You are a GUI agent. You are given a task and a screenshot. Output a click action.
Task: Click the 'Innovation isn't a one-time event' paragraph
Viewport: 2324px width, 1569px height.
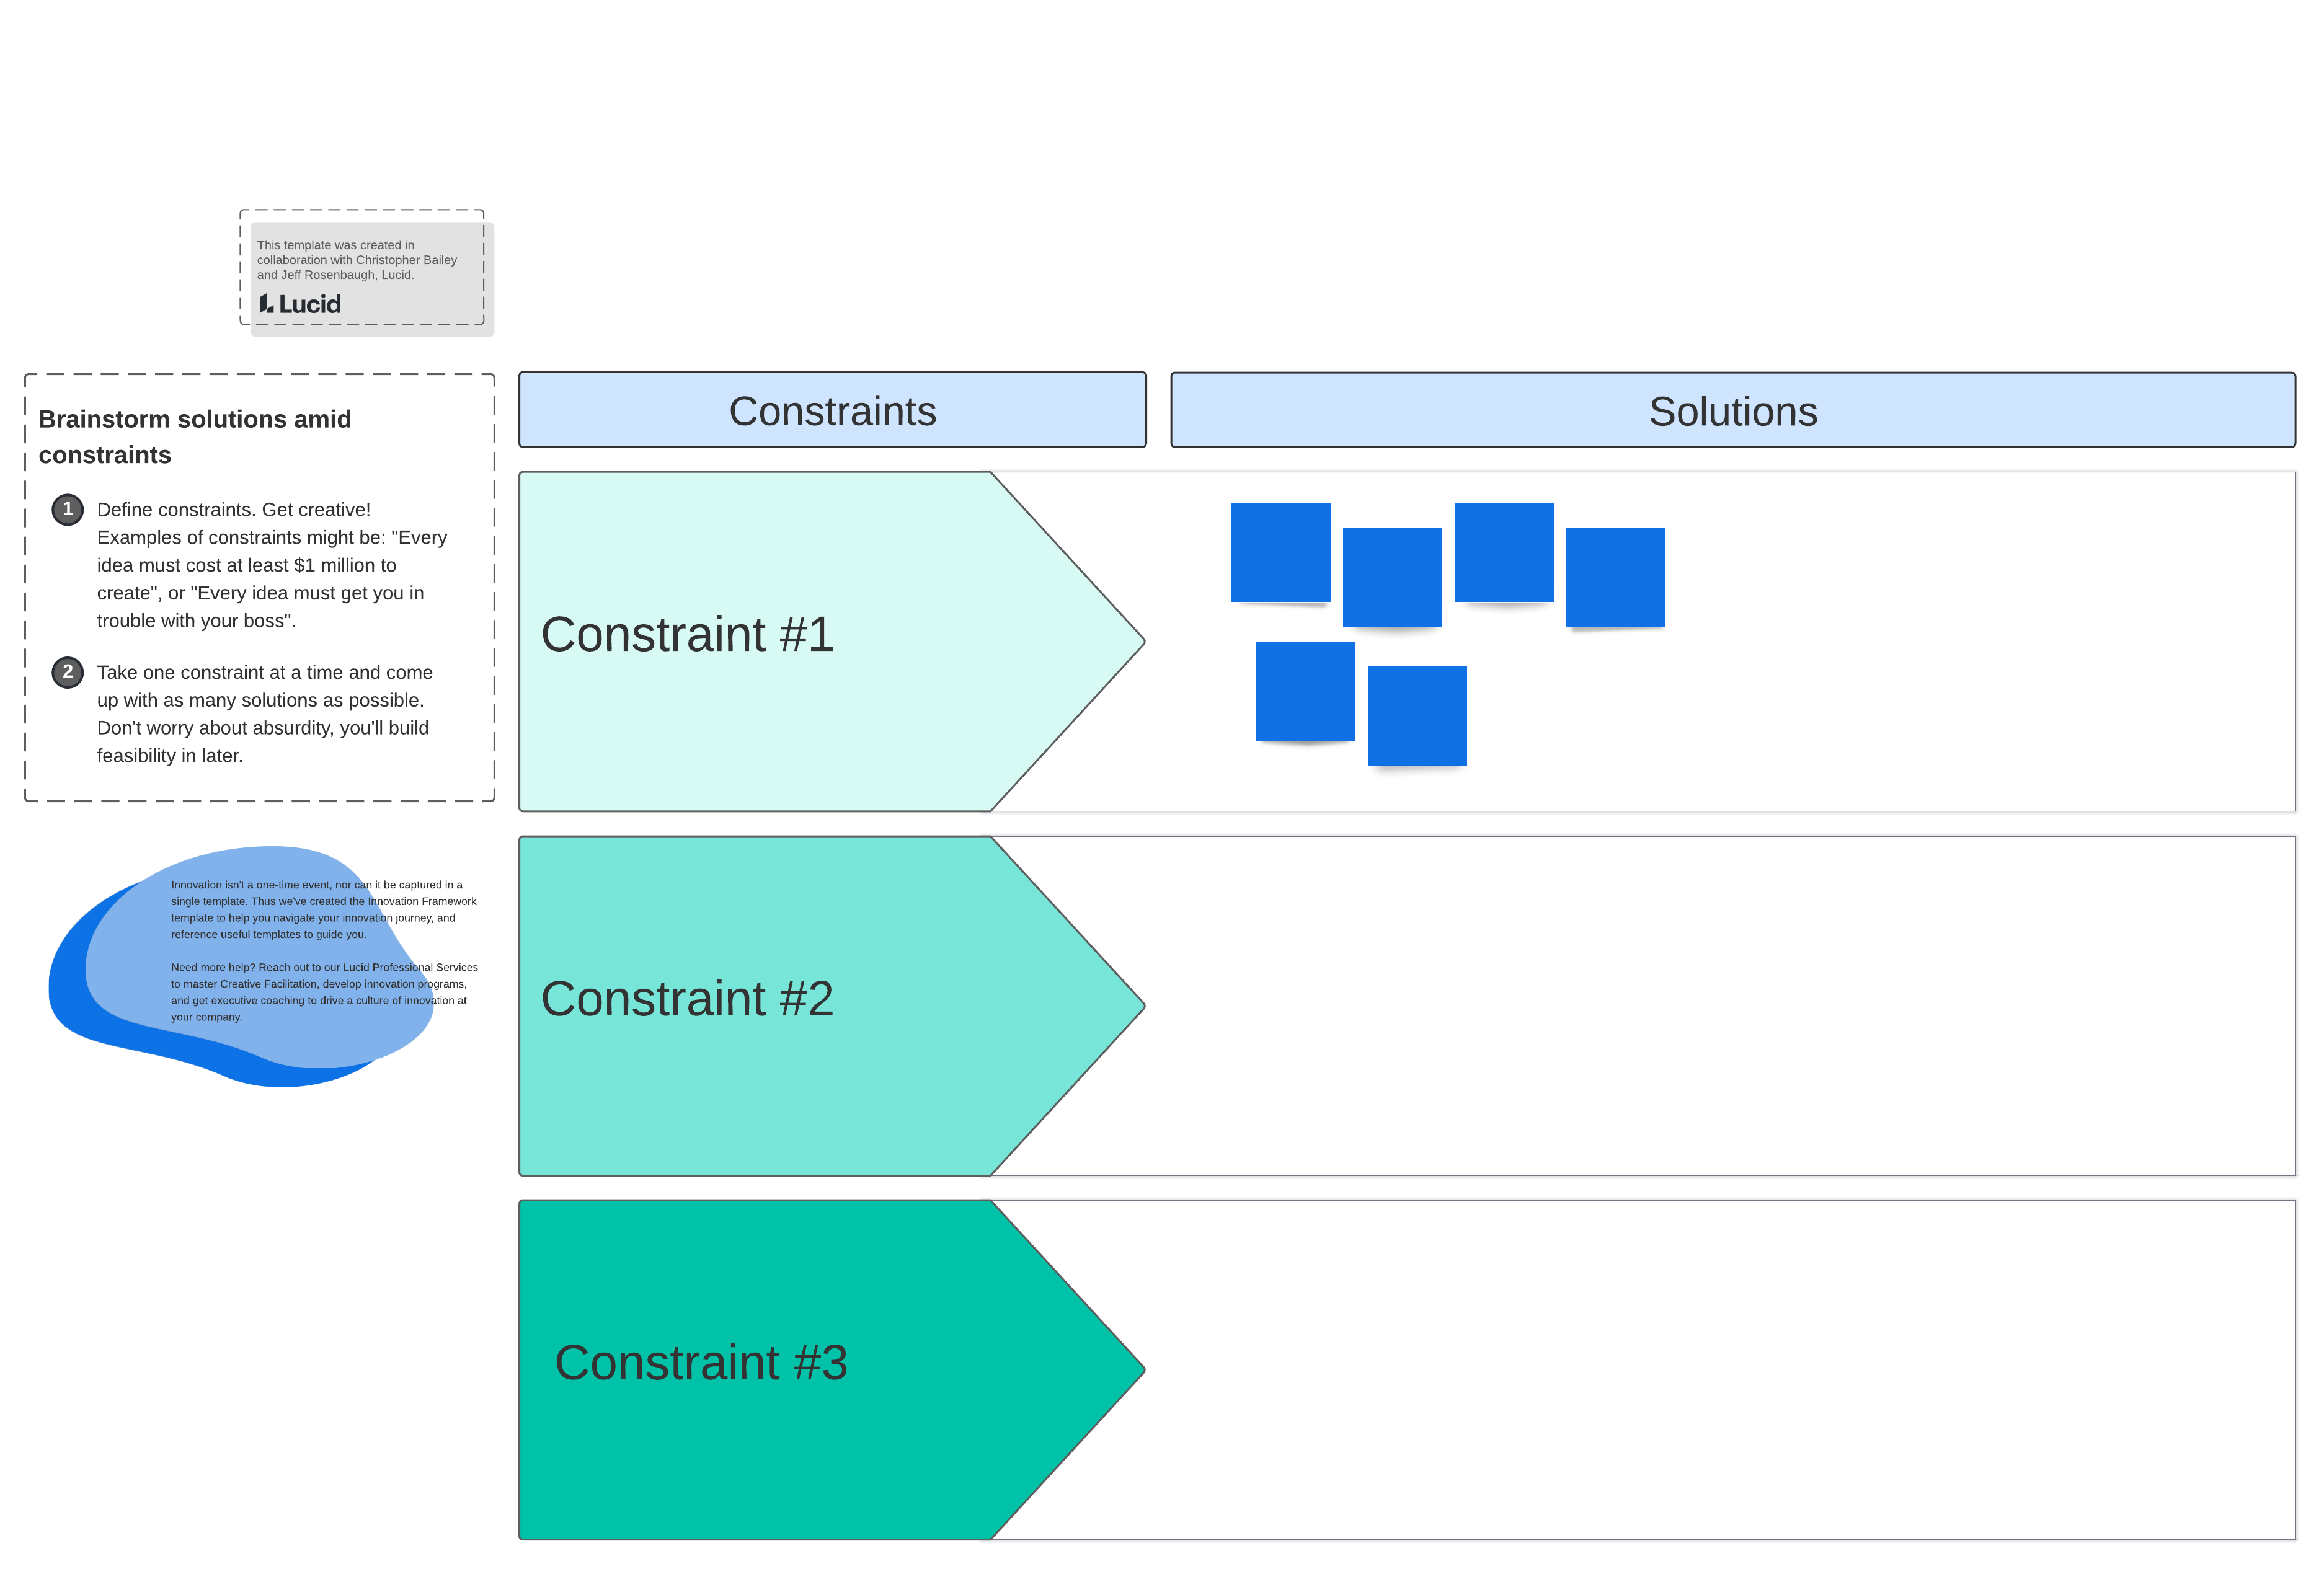tap(322, 909)
